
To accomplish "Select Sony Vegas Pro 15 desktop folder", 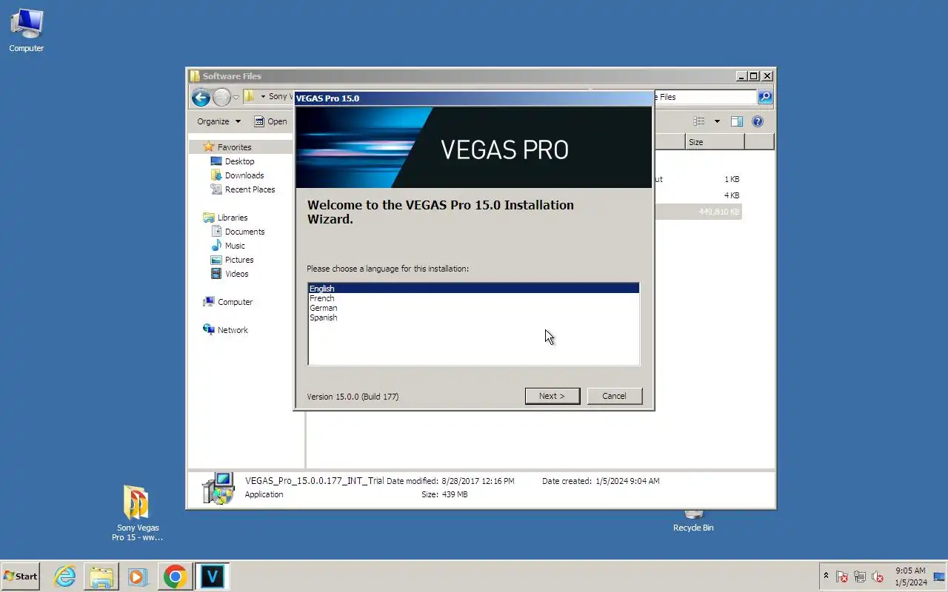I will pyautogui.click(x=137, y=514).
